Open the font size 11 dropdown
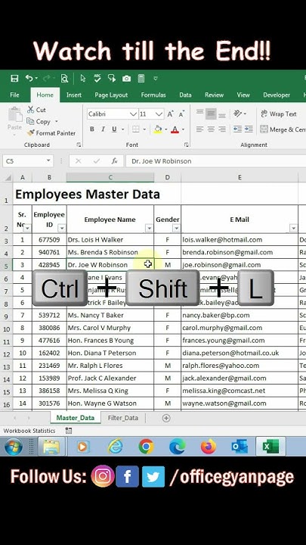The width and height of the screenshot is (306, 545). click(159, 114)
